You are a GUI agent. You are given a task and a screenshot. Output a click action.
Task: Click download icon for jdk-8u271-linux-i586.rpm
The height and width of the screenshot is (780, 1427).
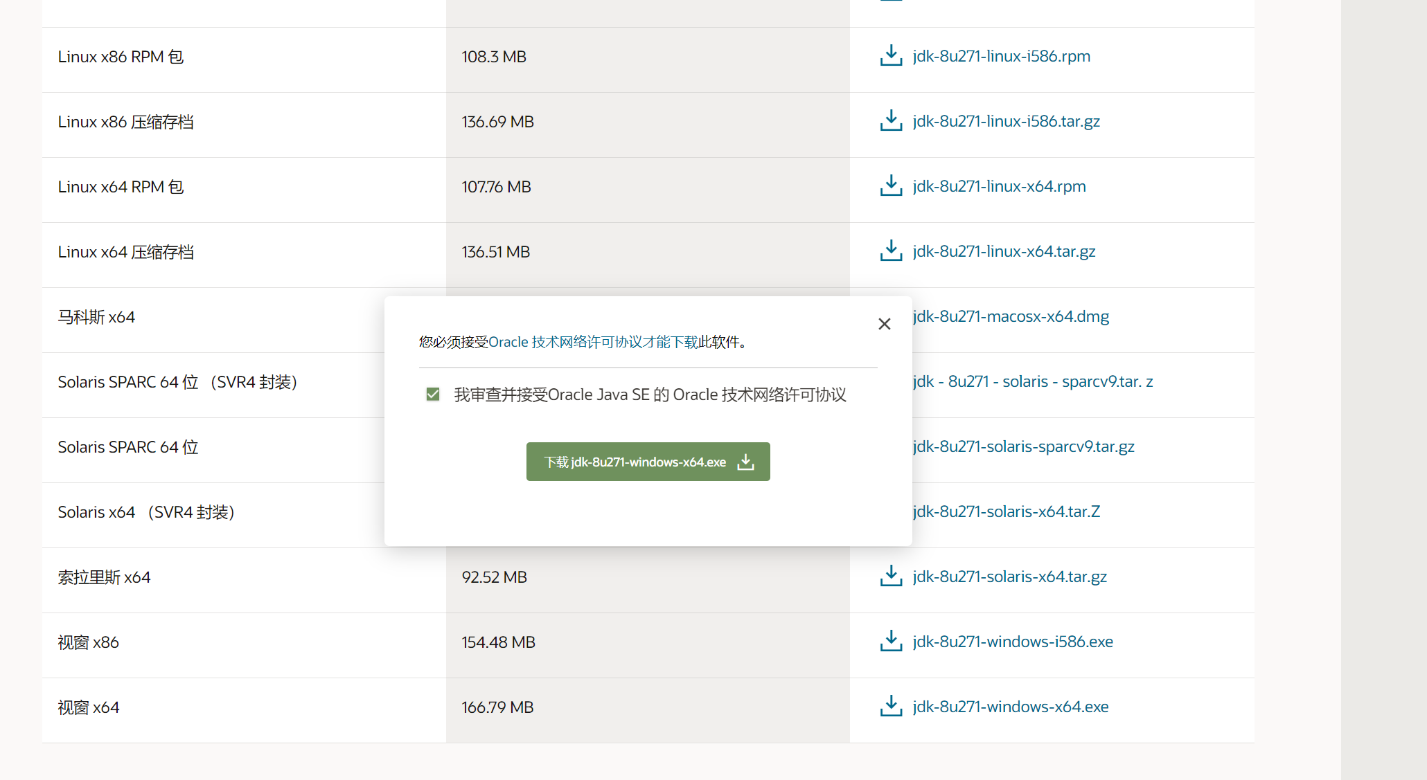click(x=891, y=55)
